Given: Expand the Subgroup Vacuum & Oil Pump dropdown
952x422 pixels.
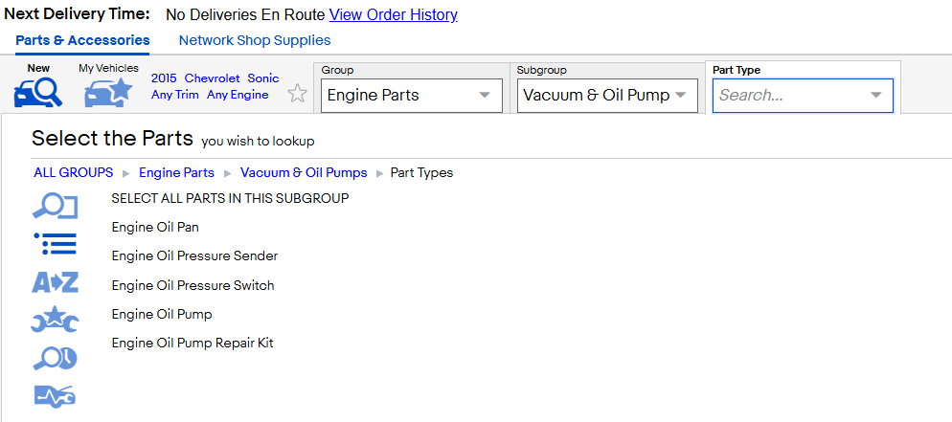Looking at the screenshot, I should click(x=607, y=95).
